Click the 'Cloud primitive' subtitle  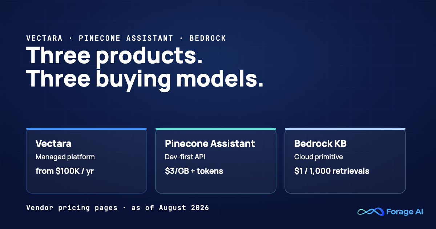[x=319, y=157]
